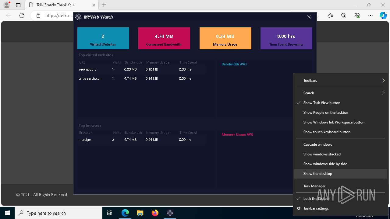Image resolution: width=390 pixels, height=219 pixels.
Task: Choose Show windows stacked
Action: click(340, 154)
